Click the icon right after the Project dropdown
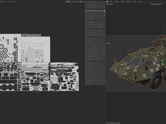Viewport: 166px width, 124px height. [76, 1]
